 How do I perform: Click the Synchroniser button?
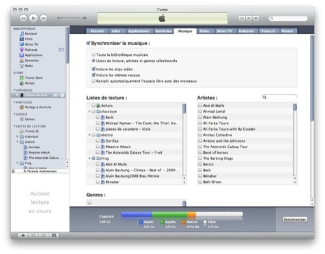[x=294, y=219]
